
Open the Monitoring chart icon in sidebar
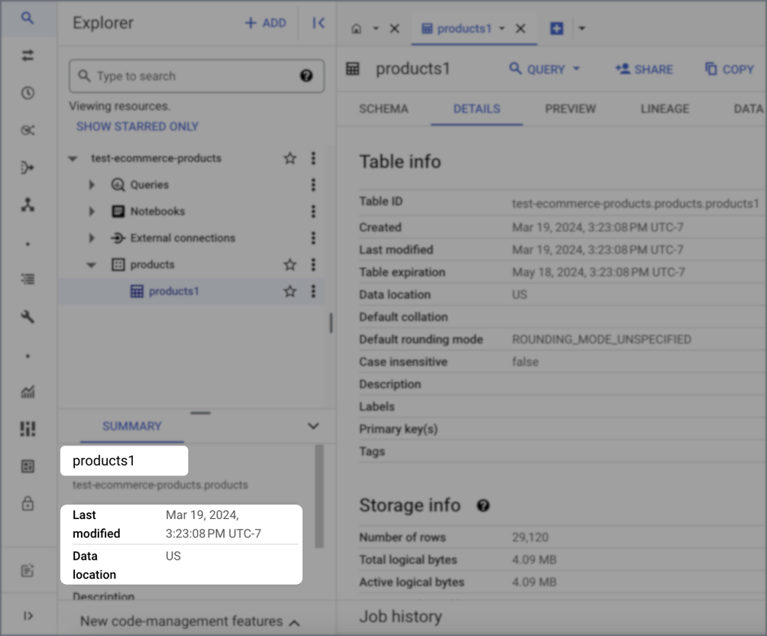(x=28, y=391)
